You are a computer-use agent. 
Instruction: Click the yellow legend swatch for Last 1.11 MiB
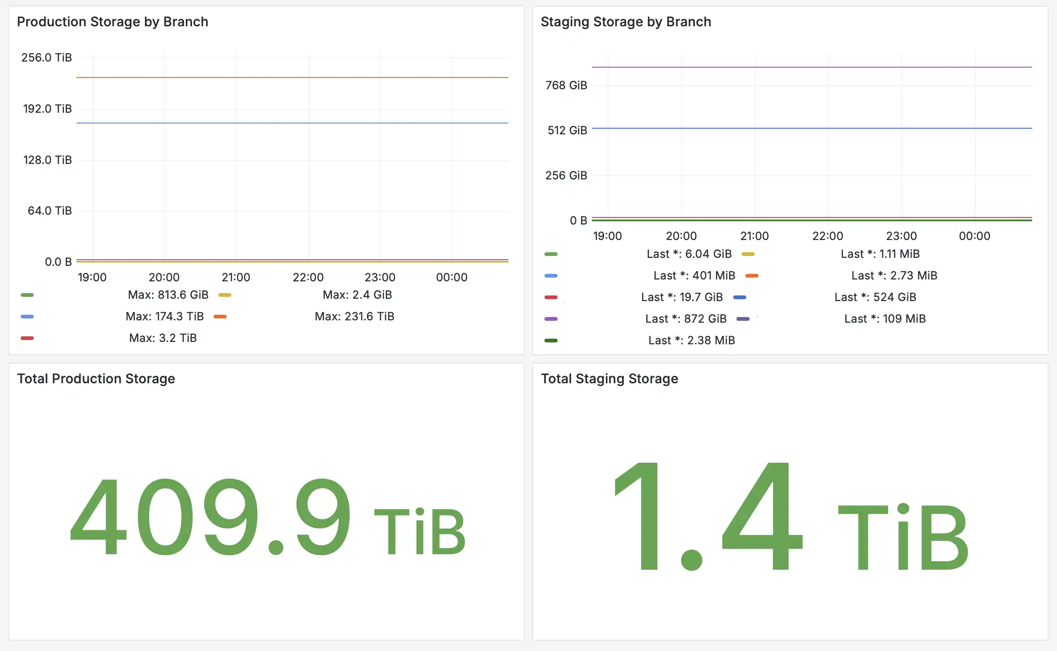[748, 254]
